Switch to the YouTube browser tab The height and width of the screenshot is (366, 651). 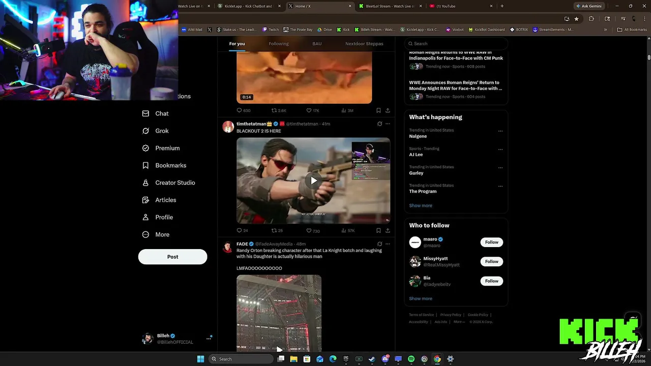(460, 6)
